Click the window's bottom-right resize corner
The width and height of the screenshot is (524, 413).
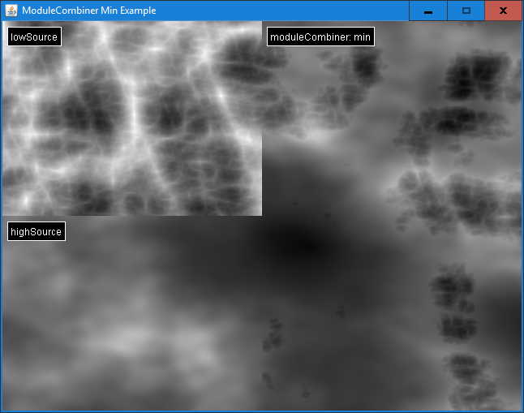coord(521,410)
